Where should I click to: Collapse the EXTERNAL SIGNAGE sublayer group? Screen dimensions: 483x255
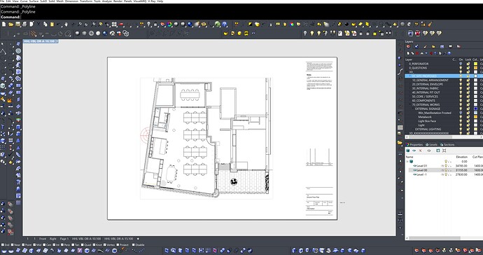(x=413, y=109)
